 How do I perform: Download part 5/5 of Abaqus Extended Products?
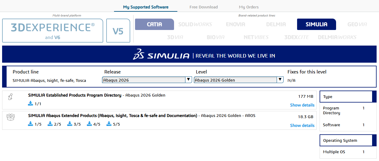tap(113, 124)
